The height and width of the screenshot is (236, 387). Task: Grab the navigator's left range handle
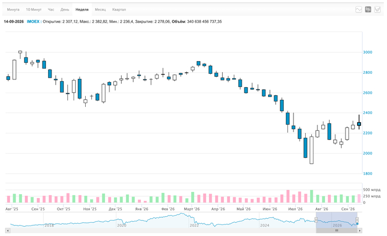[316, 220]
